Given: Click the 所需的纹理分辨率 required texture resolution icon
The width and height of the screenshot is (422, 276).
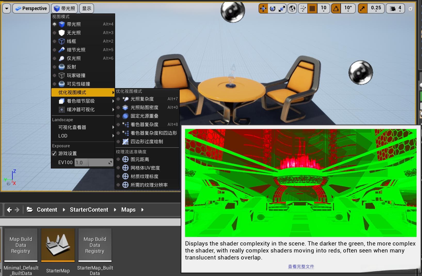Looking at the screenshot, I should 125,185.
